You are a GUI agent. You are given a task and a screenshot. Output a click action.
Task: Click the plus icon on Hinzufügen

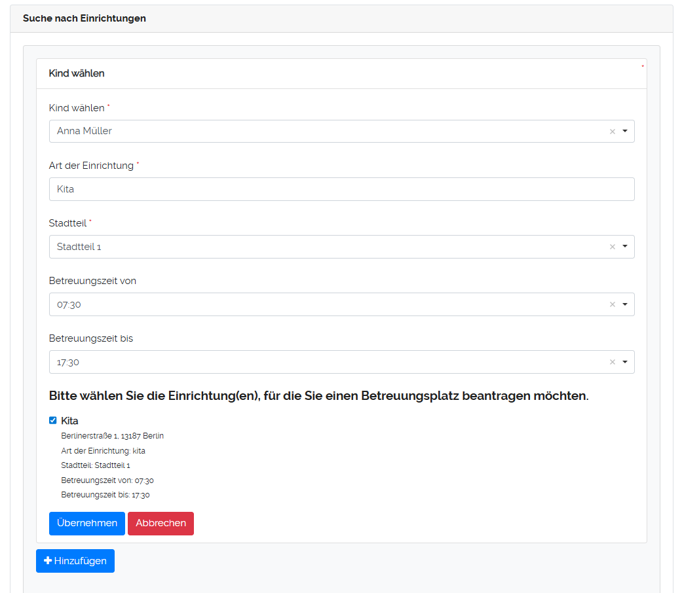[x=48, y=561]
